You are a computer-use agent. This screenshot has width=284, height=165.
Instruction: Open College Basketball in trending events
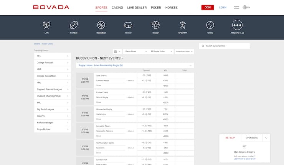52,76
